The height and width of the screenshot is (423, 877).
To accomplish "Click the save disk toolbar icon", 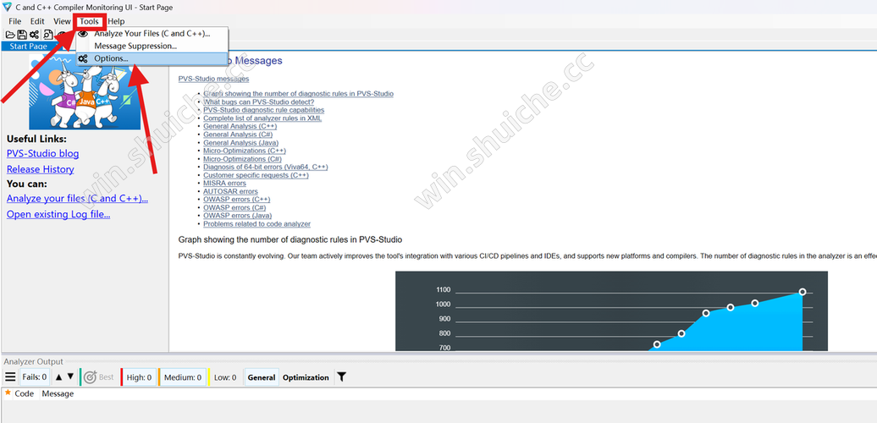I will 22,35.
